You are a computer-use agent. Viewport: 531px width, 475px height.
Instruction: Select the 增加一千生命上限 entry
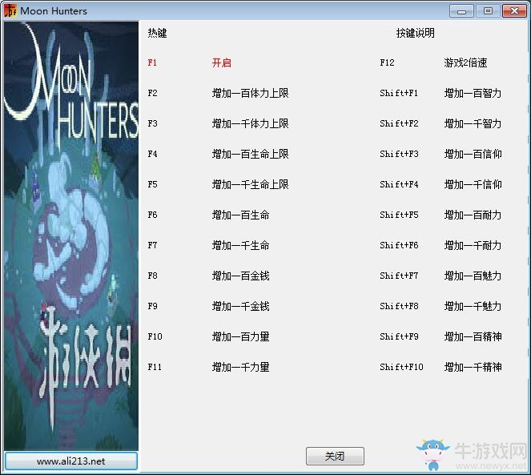tap(250, 185)
